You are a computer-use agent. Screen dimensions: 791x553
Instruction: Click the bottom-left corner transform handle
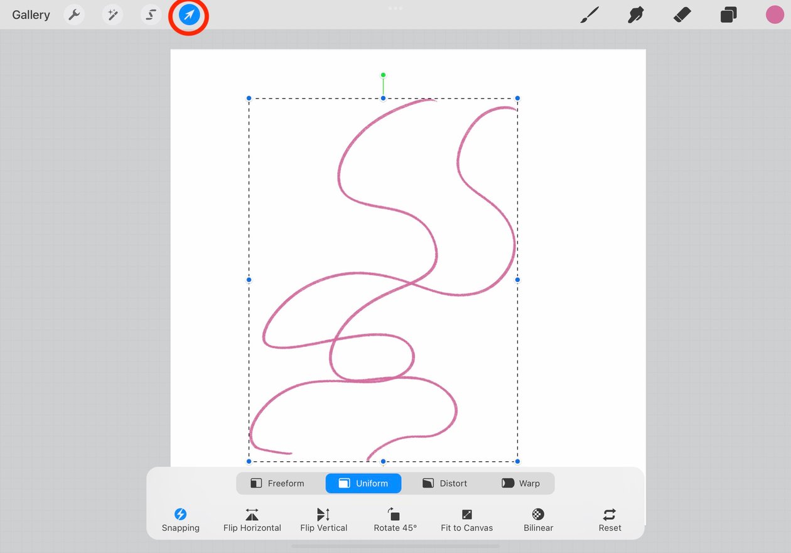[249, 461]
